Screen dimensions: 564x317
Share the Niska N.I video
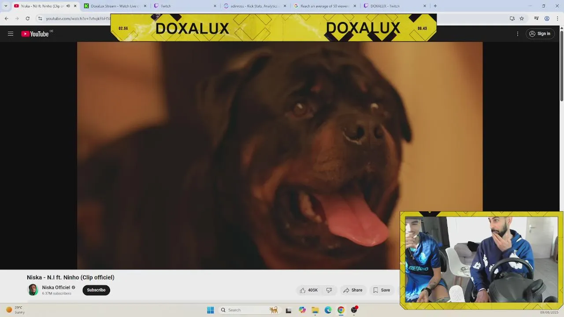(353, 290)
